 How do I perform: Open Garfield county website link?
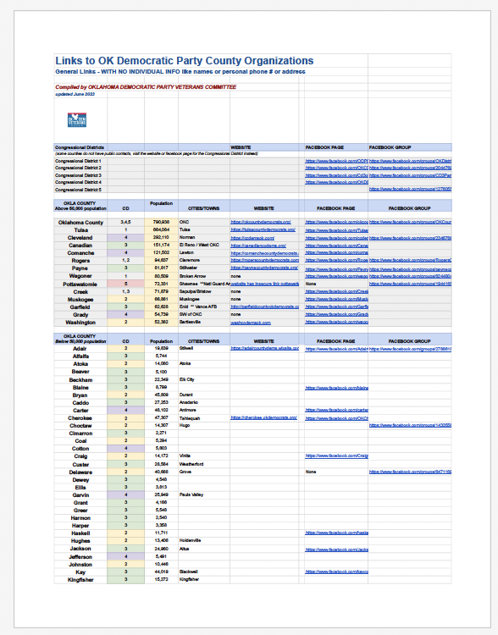tap(264, 307)
